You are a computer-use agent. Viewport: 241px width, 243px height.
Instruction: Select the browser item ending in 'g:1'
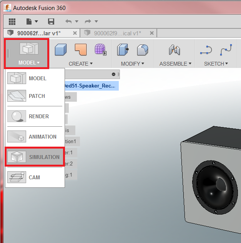coord(71,175)
